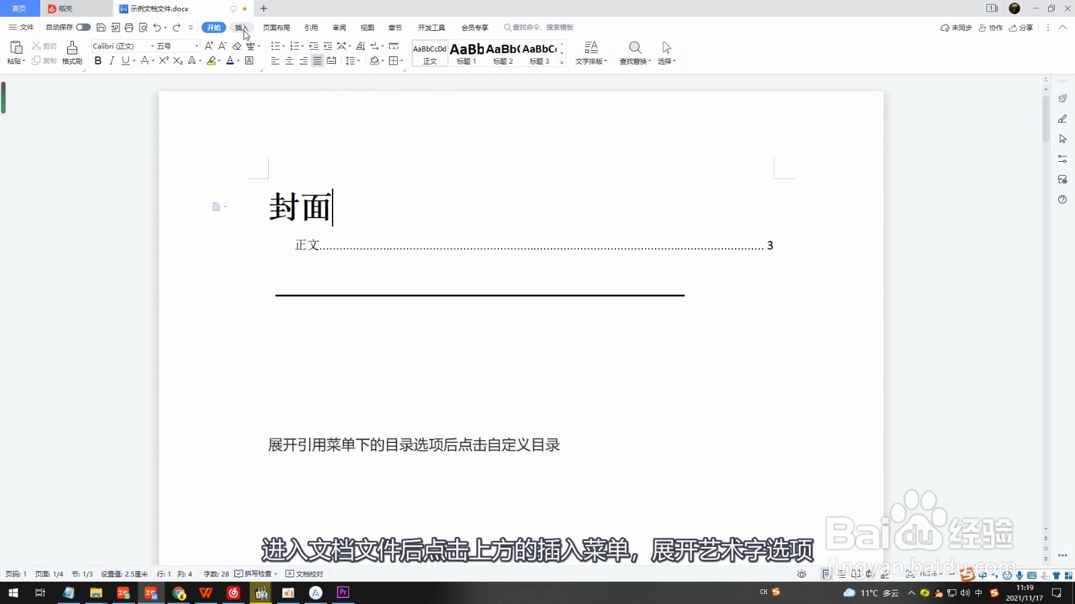The height and width of the screenshot is (604, 1075).
Task: Open the File menu
Action: (21, 28)
